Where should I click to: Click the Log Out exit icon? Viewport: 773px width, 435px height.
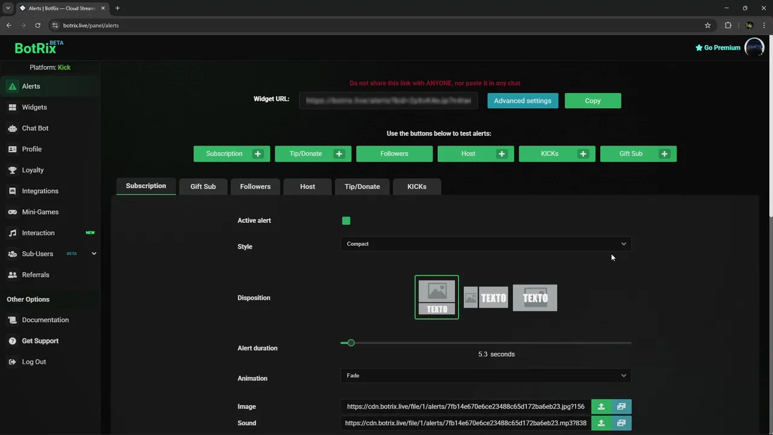click(12, 362)
